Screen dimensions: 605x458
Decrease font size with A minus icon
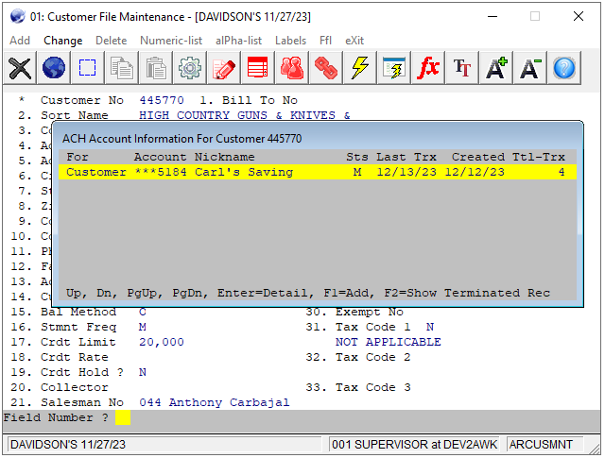pos(529,68)
